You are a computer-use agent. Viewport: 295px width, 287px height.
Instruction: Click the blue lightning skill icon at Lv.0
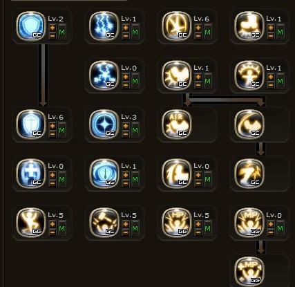(x=104, y=75)
